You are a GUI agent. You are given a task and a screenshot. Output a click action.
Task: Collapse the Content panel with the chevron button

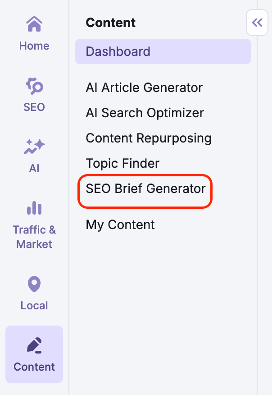(257, 23)
